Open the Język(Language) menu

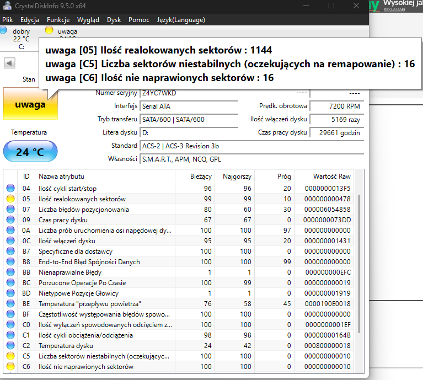[181, 20]
